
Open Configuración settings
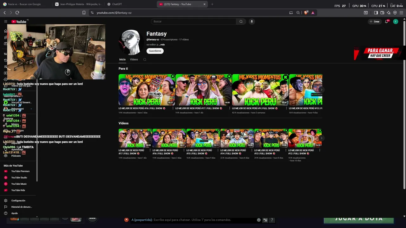[x=18, y=200]
